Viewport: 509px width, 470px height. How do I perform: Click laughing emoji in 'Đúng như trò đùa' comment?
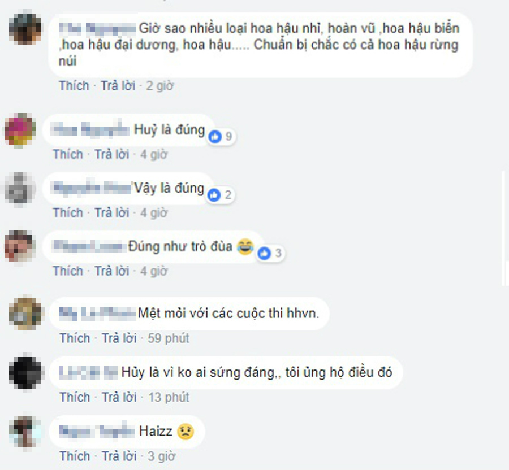coord(245,246)
